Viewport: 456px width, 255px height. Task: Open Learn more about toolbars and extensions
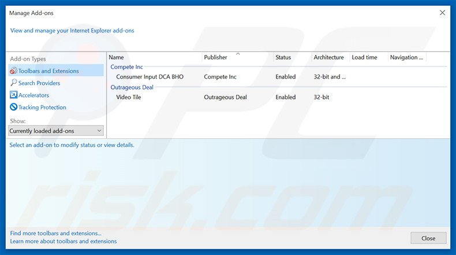coord(63,241)
